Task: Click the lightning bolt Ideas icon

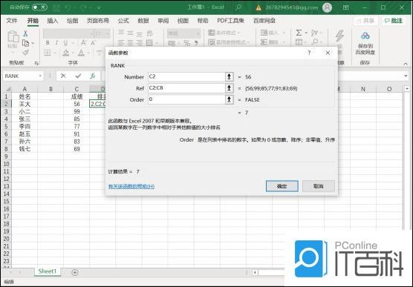Action: [x=340, y=36]
